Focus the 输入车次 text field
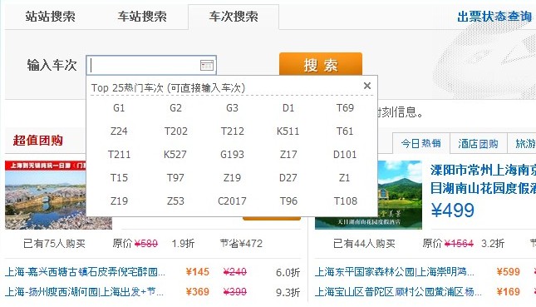 [151, 65]
